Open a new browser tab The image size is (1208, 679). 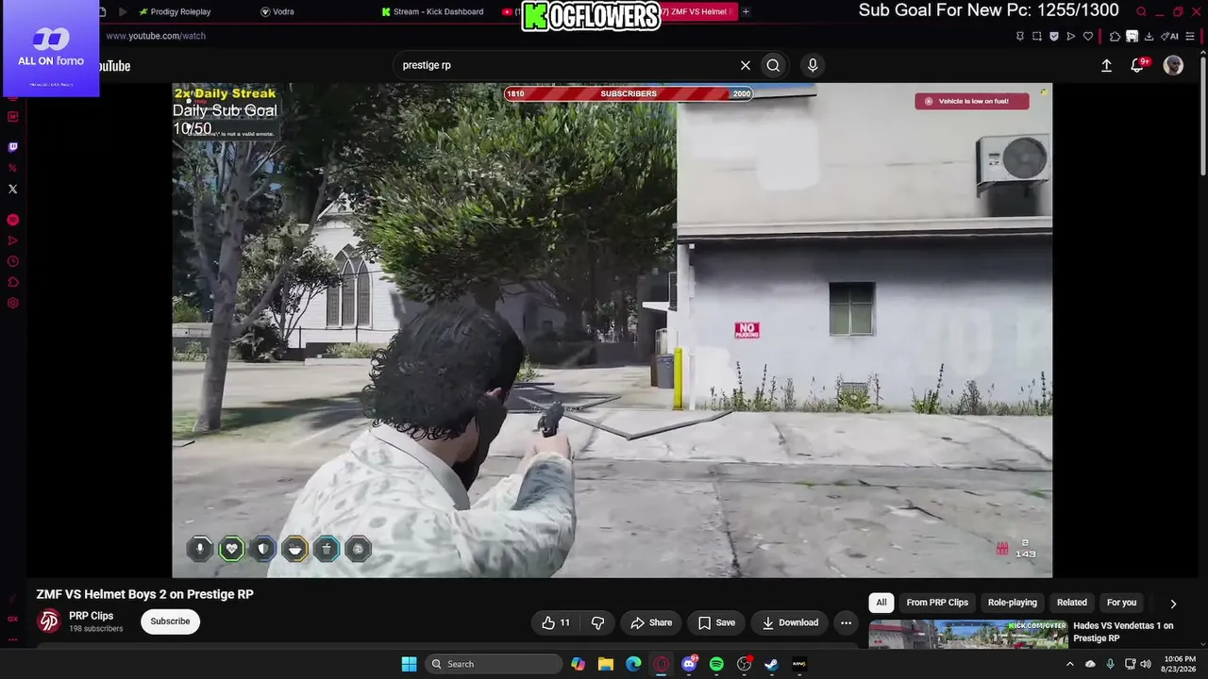coord(746,11)
